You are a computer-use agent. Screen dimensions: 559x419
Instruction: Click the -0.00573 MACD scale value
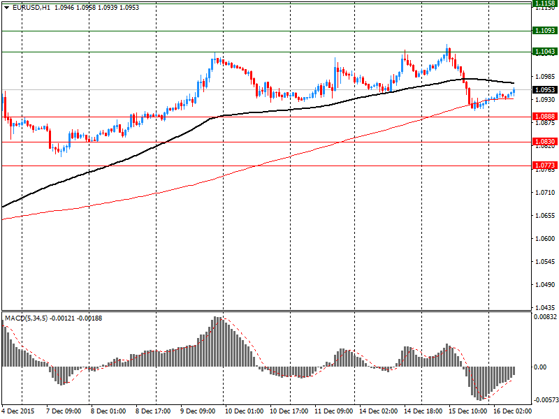click(x=546, y=400)
